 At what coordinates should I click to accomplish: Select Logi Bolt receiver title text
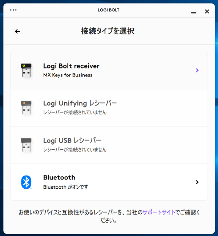tap(71, 66)
